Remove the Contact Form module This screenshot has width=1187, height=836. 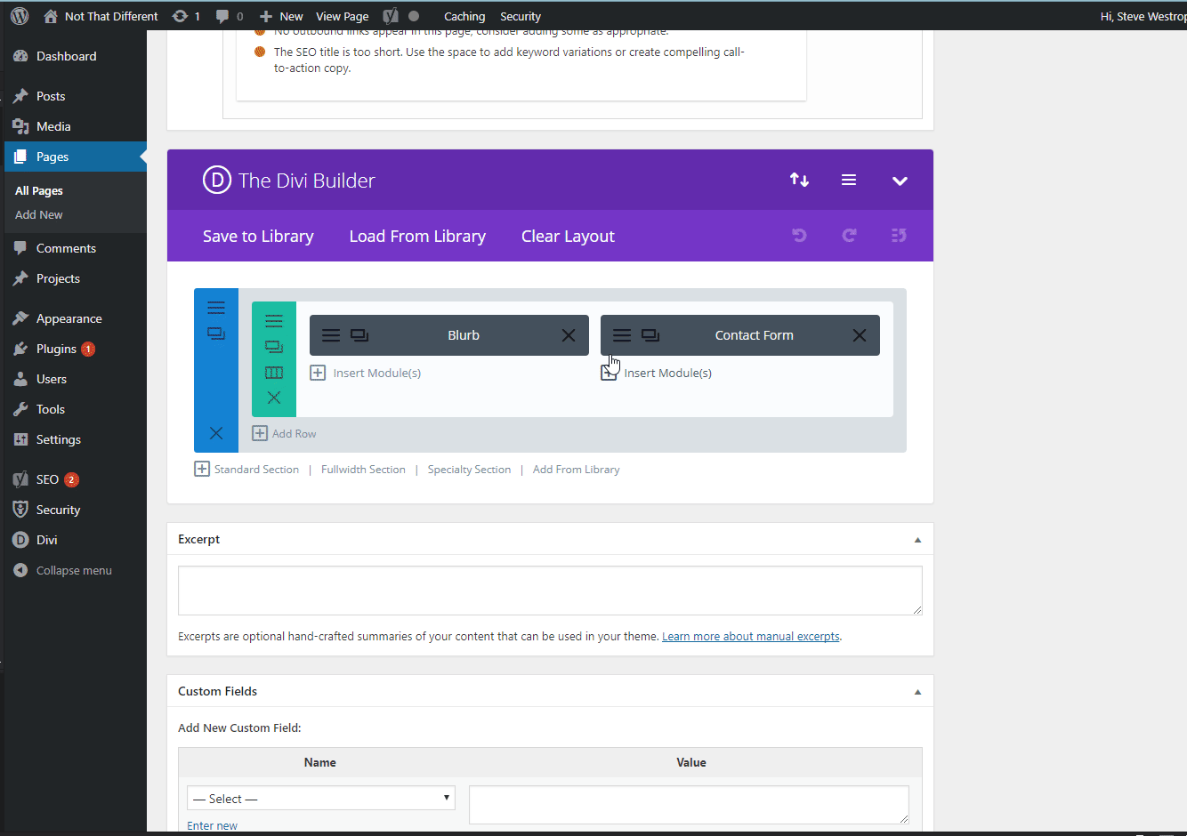pos(860,335)
